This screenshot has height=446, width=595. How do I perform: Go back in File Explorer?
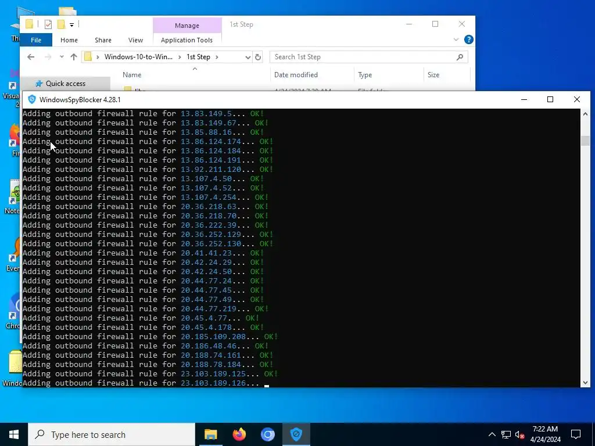pos(31,57)
